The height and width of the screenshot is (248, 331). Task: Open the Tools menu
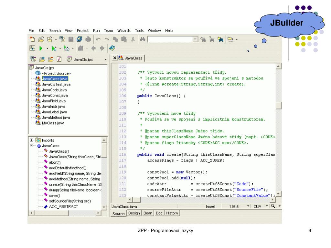(x=139, y=31)
